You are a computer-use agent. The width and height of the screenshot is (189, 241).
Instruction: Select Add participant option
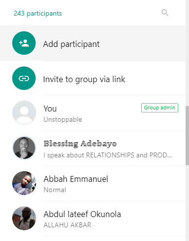[x=93, y=43]
